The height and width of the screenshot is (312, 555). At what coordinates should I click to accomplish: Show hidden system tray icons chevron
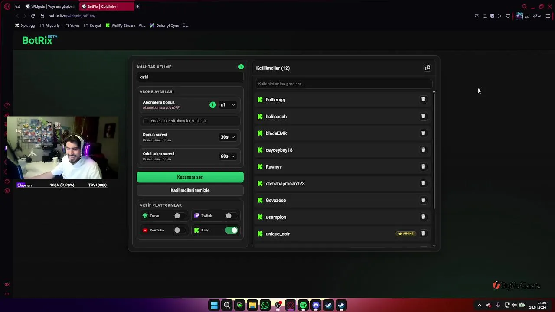[479, 305]
